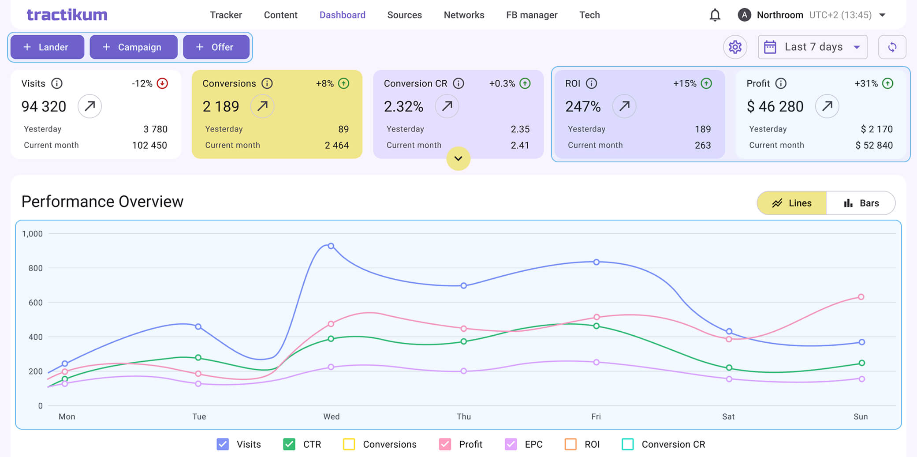
Task: Add a new Lander
Action: coord(47,47)
